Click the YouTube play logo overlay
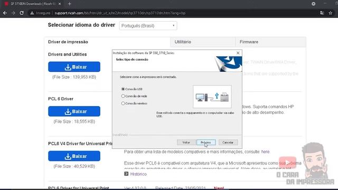This screenshot has width=338, height=190. 287,163
